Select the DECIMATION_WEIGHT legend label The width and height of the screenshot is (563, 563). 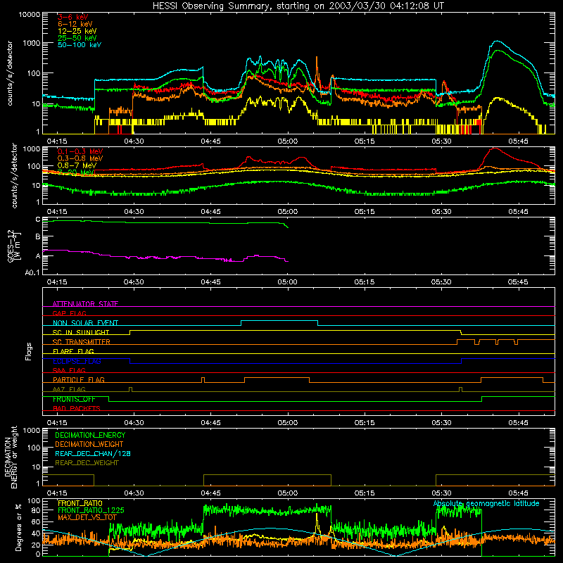tap(89, 444)
